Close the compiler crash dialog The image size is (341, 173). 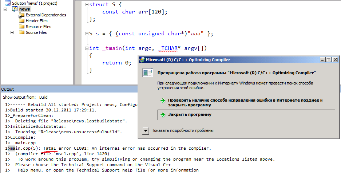[x=335, y=60]
